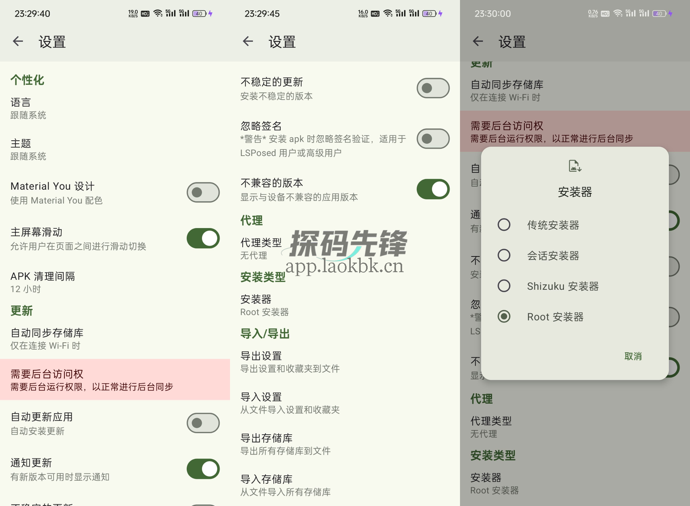Disable the 通知更新 notification toggle
This screenshot has height=506, width=690.
[203, 469]
